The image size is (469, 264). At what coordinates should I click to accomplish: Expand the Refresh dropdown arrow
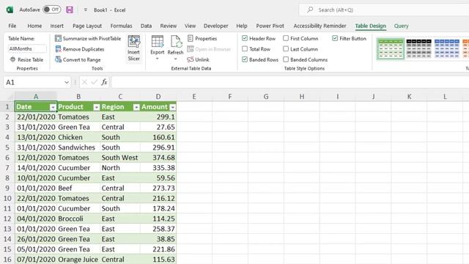coord(176,59)
